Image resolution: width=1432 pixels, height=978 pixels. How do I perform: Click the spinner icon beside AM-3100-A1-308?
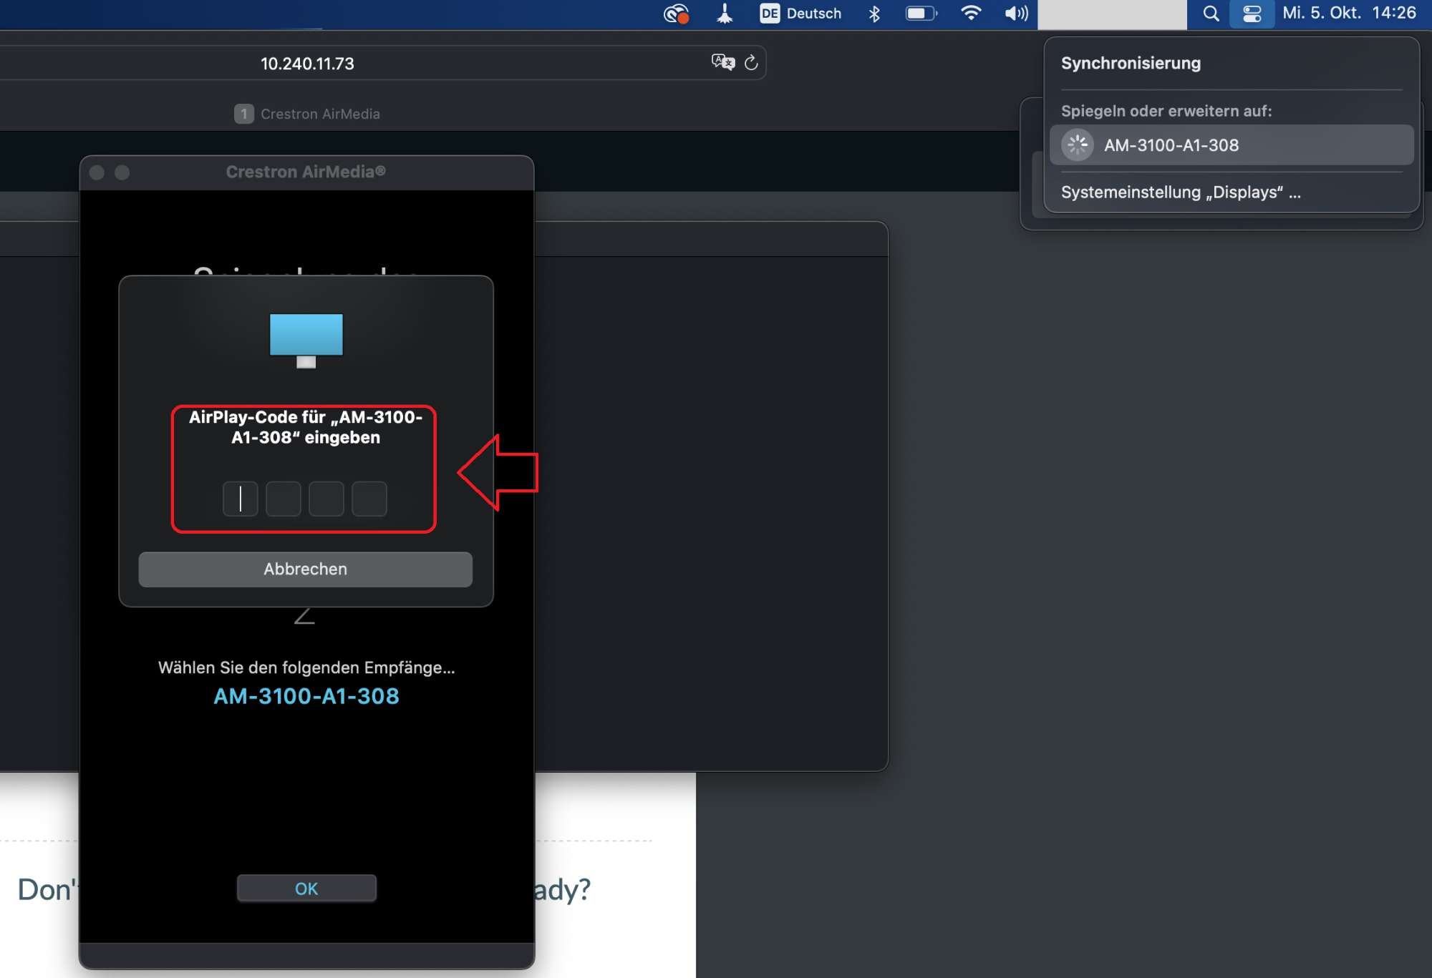coord(1077,145)
